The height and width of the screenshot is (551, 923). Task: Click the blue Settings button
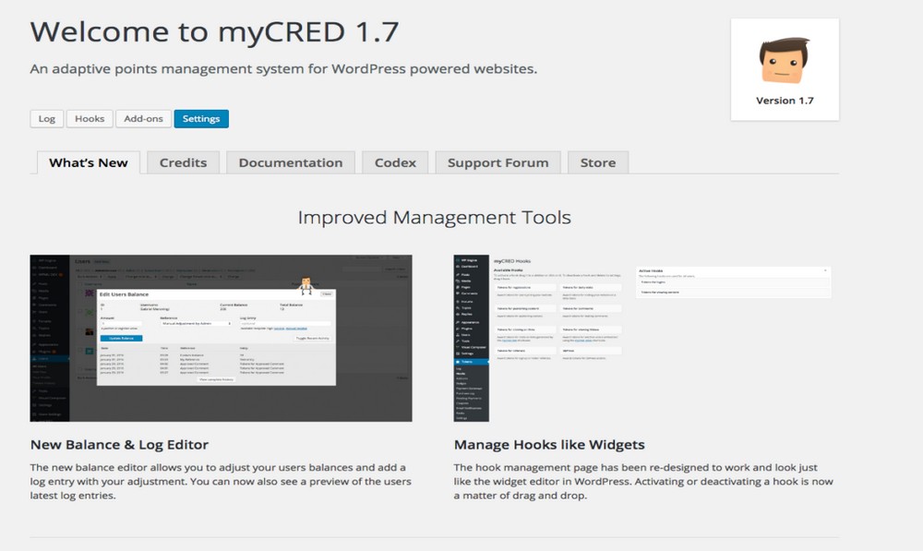[x=201, y=119]
